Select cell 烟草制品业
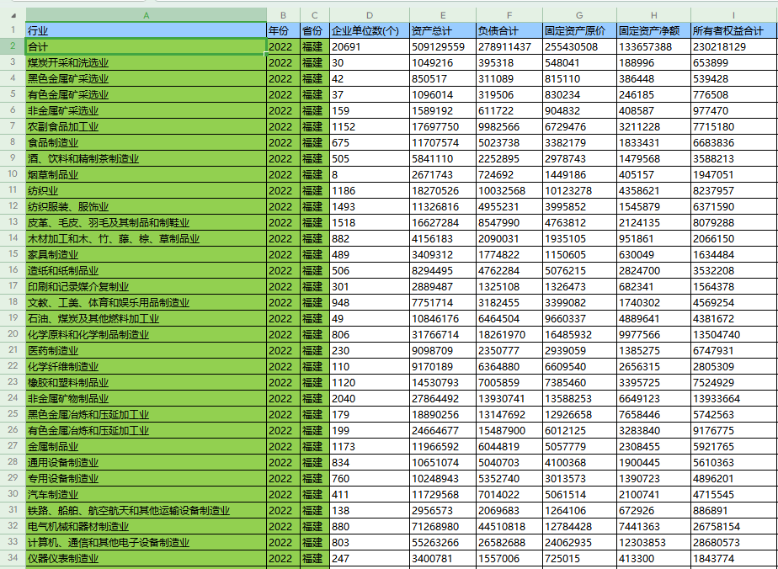The height and width of the screenshot is (569, 778). (x=146, y=174)
